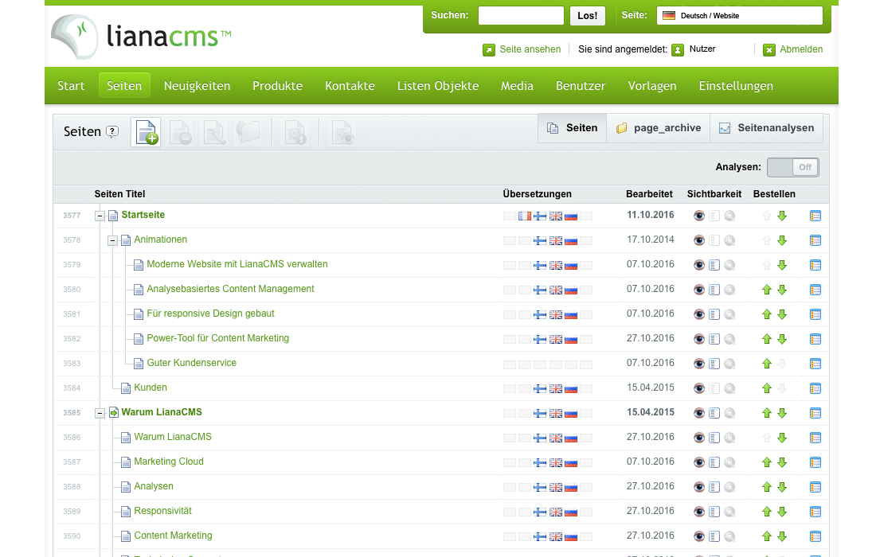Screen dimensions: 876x557
Task: Open the Vorlagen menu
Action: tap(652, 85)
